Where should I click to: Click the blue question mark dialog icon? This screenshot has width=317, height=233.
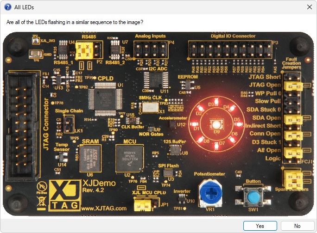pos(8,7)
